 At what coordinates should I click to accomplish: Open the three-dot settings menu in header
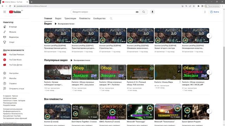click(205, 12)
